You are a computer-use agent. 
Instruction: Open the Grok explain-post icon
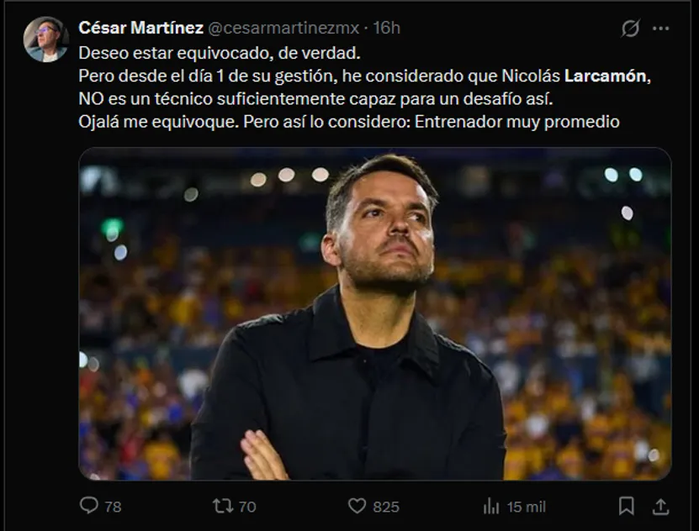(630, 29)
